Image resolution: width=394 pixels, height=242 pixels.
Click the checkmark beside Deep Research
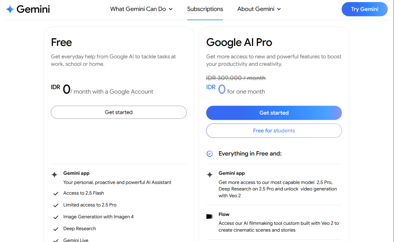pos(56,229)
